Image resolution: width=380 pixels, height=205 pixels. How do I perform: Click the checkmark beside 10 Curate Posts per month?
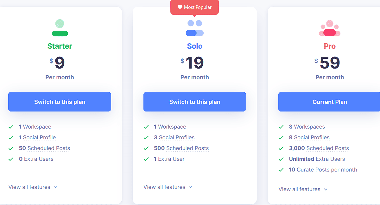281,169
